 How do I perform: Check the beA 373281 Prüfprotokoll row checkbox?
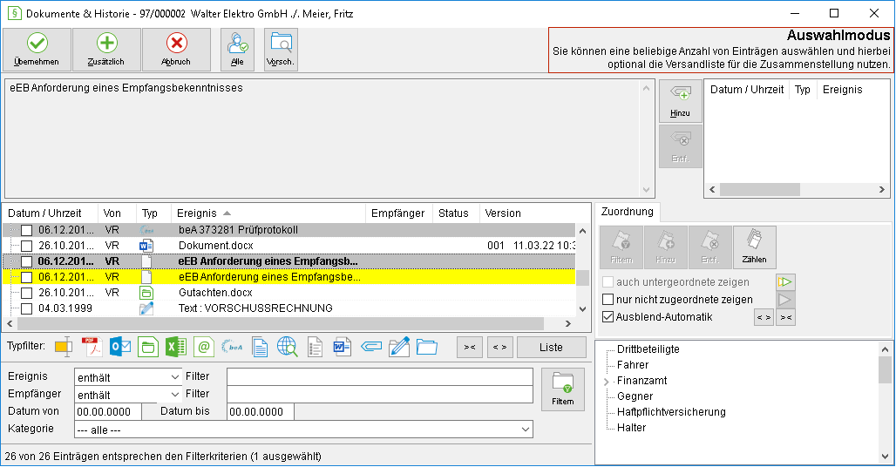[26, 230]
